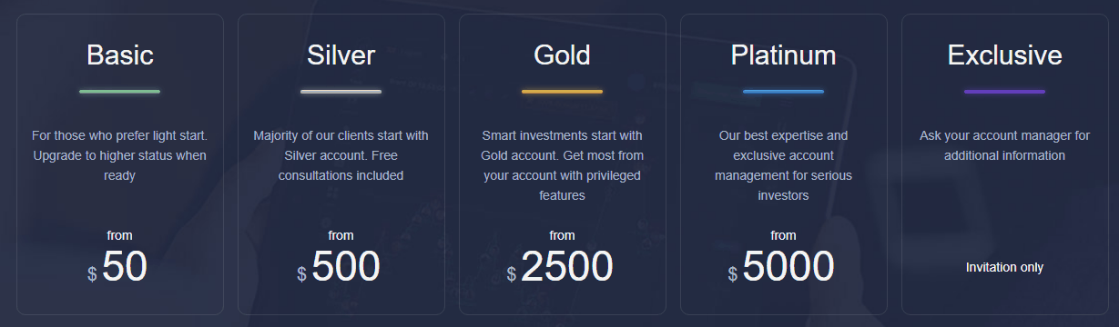Click the $50 Basic price
1119x327 pixels.
[118, 267]
